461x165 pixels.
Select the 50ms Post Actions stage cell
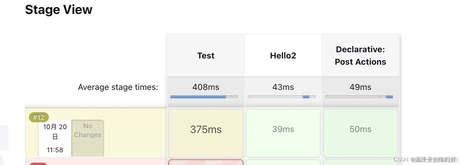point(360,133)
